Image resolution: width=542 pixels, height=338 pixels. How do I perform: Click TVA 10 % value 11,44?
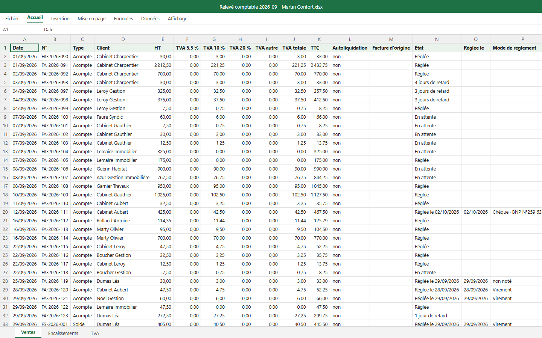[214, 220]
